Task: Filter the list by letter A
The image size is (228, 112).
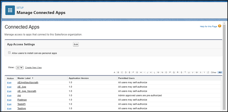Action: (x=114, y=72)
